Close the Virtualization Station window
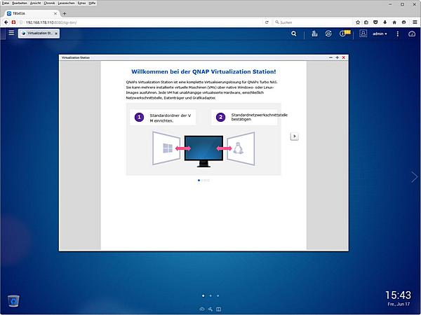421x315 pixels. click(x=344, y=57)
